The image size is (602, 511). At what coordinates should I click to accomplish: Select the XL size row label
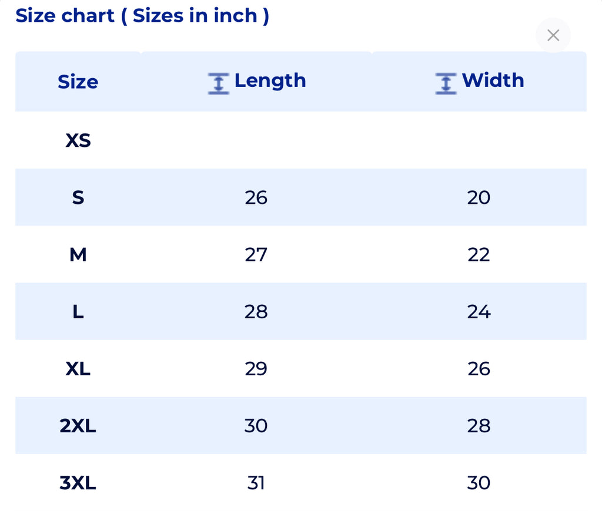click(78, 368)
